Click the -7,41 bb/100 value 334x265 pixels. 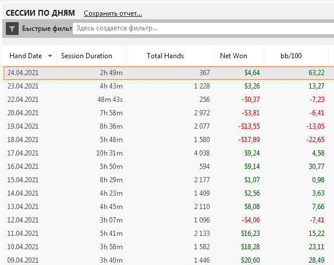coord(317,220)
